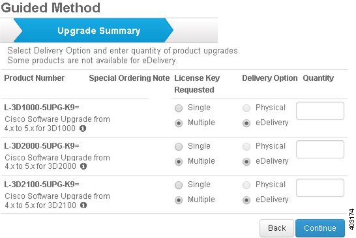Select Single license key for L-3D2100-5UPG-K9=
The height and width of the screenshot is (238, 356).
pos(179,185)
